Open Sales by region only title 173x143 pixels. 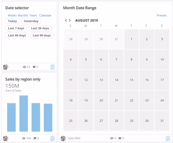[x=23, y=79]
